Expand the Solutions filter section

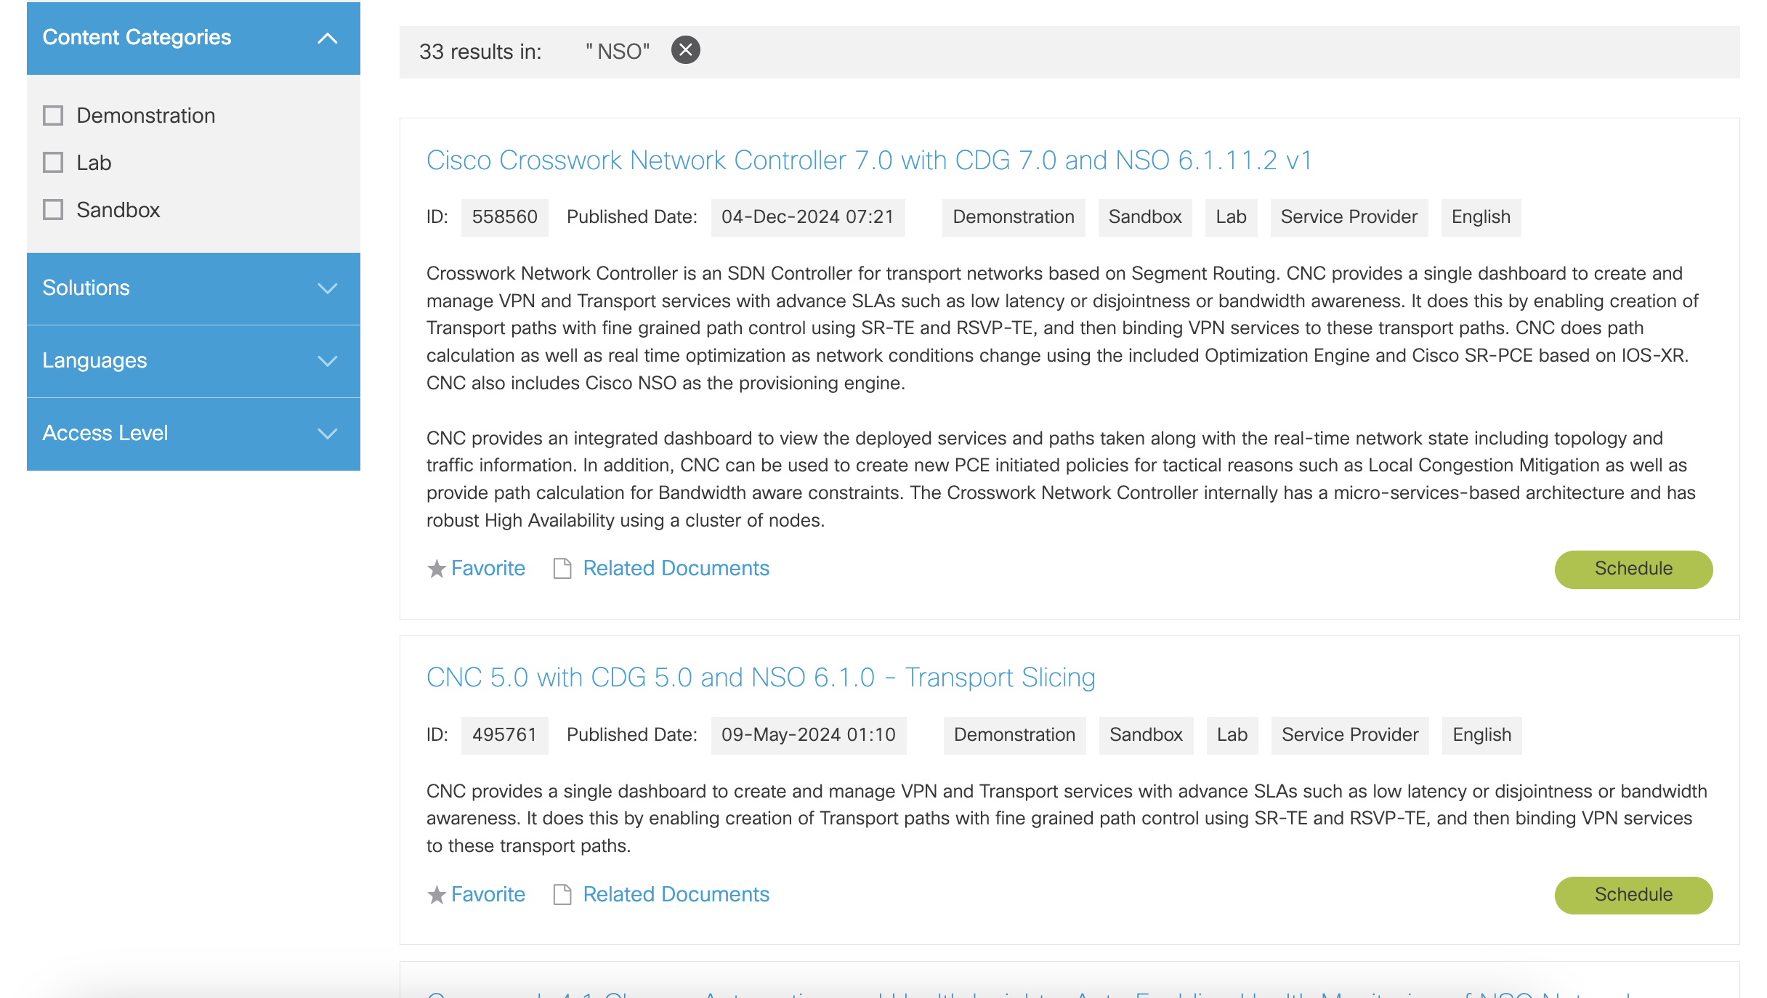[x=328, y=288]
